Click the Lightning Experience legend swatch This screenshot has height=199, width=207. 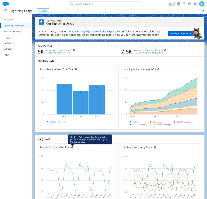click(47, 122)
